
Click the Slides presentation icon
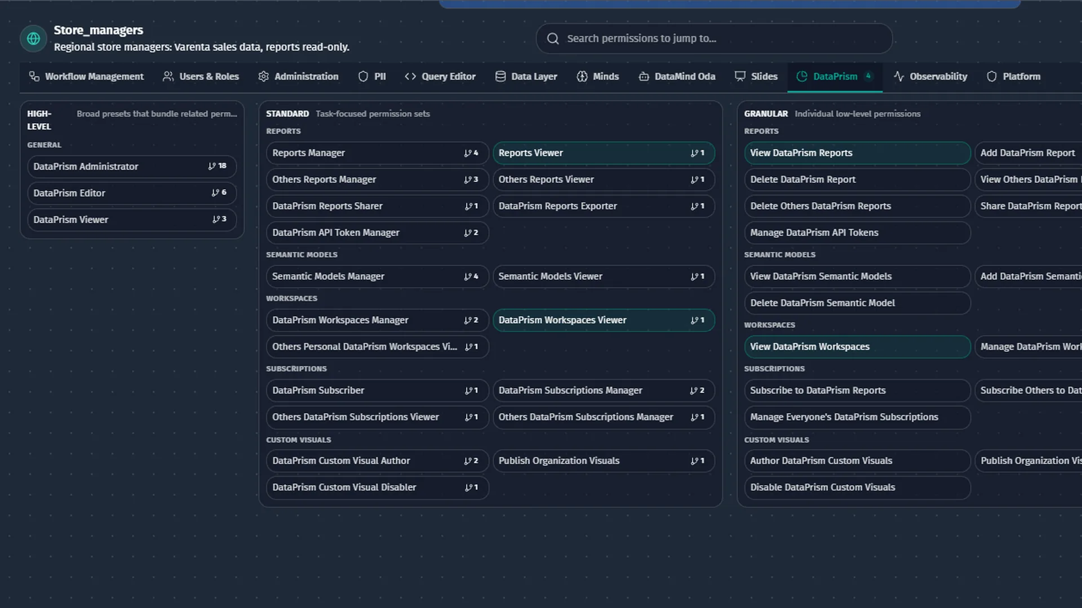tap(740, 77)
